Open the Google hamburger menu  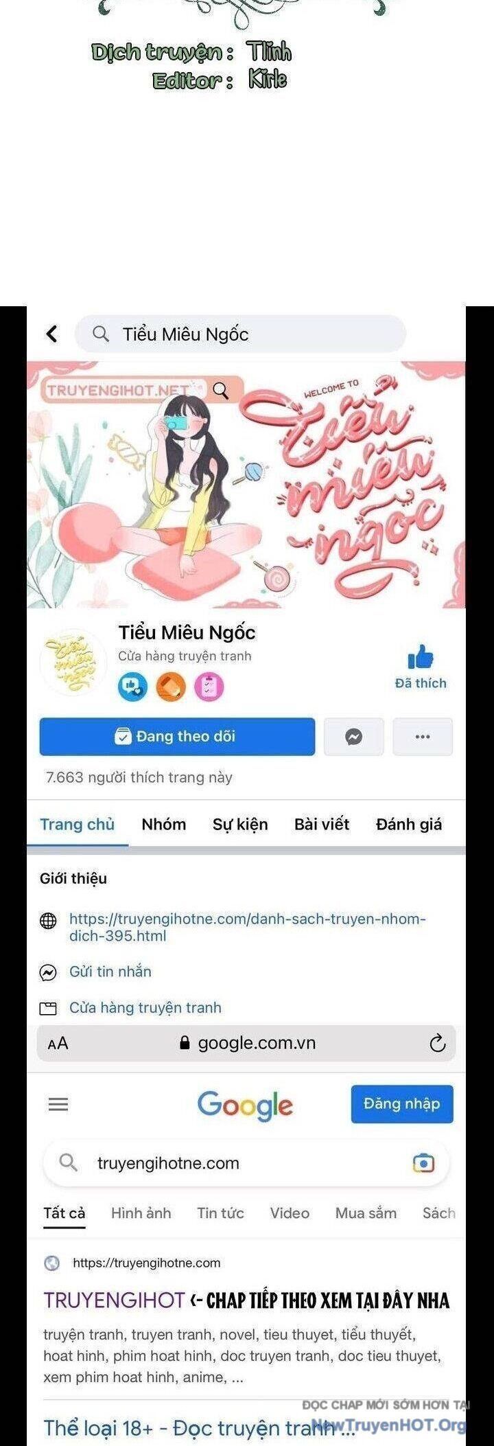[58, 1104]
